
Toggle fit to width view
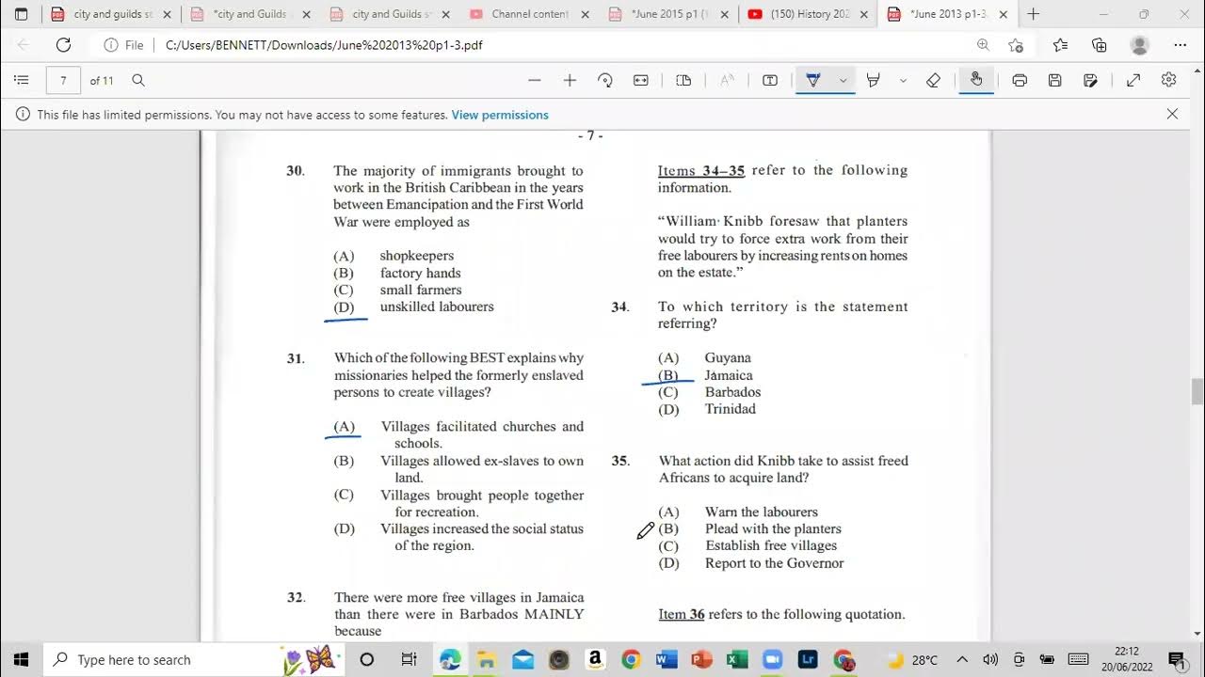pyautogui.click(x=641, y=81)
